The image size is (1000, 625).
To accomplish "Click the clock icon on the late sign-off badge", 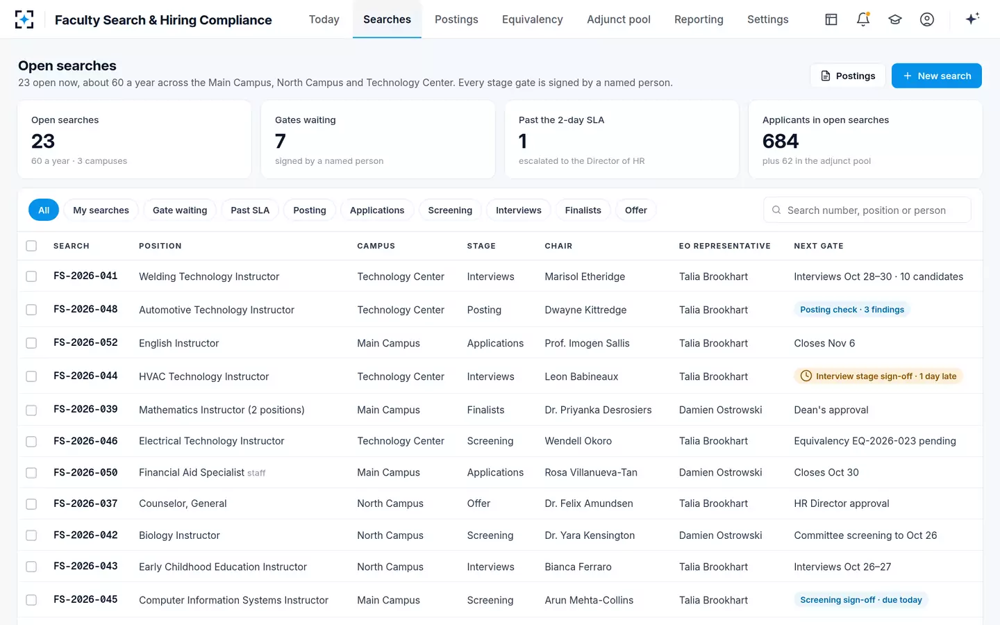I will pyautogui.click(x=806, y=376).
